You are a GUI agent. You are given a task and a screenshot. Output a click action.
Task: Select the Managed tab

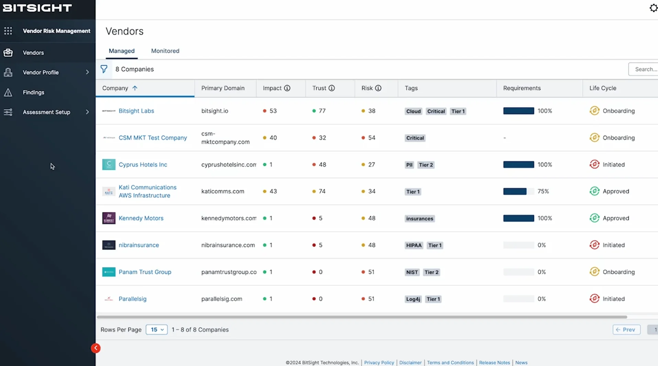(x=122, y=51)
